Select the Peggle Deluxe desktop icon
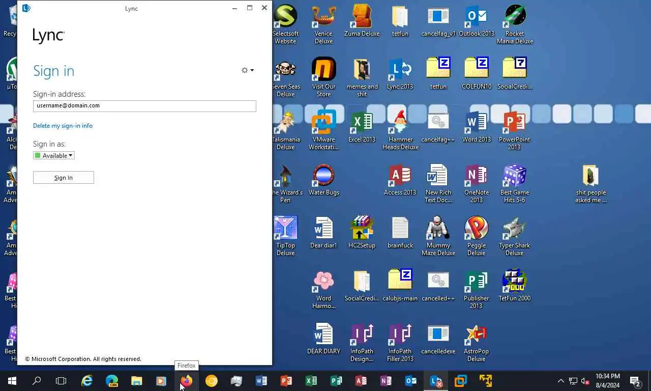Image resolution: width=651 pixels, height=391 pixels. click(x=477, y=236)
